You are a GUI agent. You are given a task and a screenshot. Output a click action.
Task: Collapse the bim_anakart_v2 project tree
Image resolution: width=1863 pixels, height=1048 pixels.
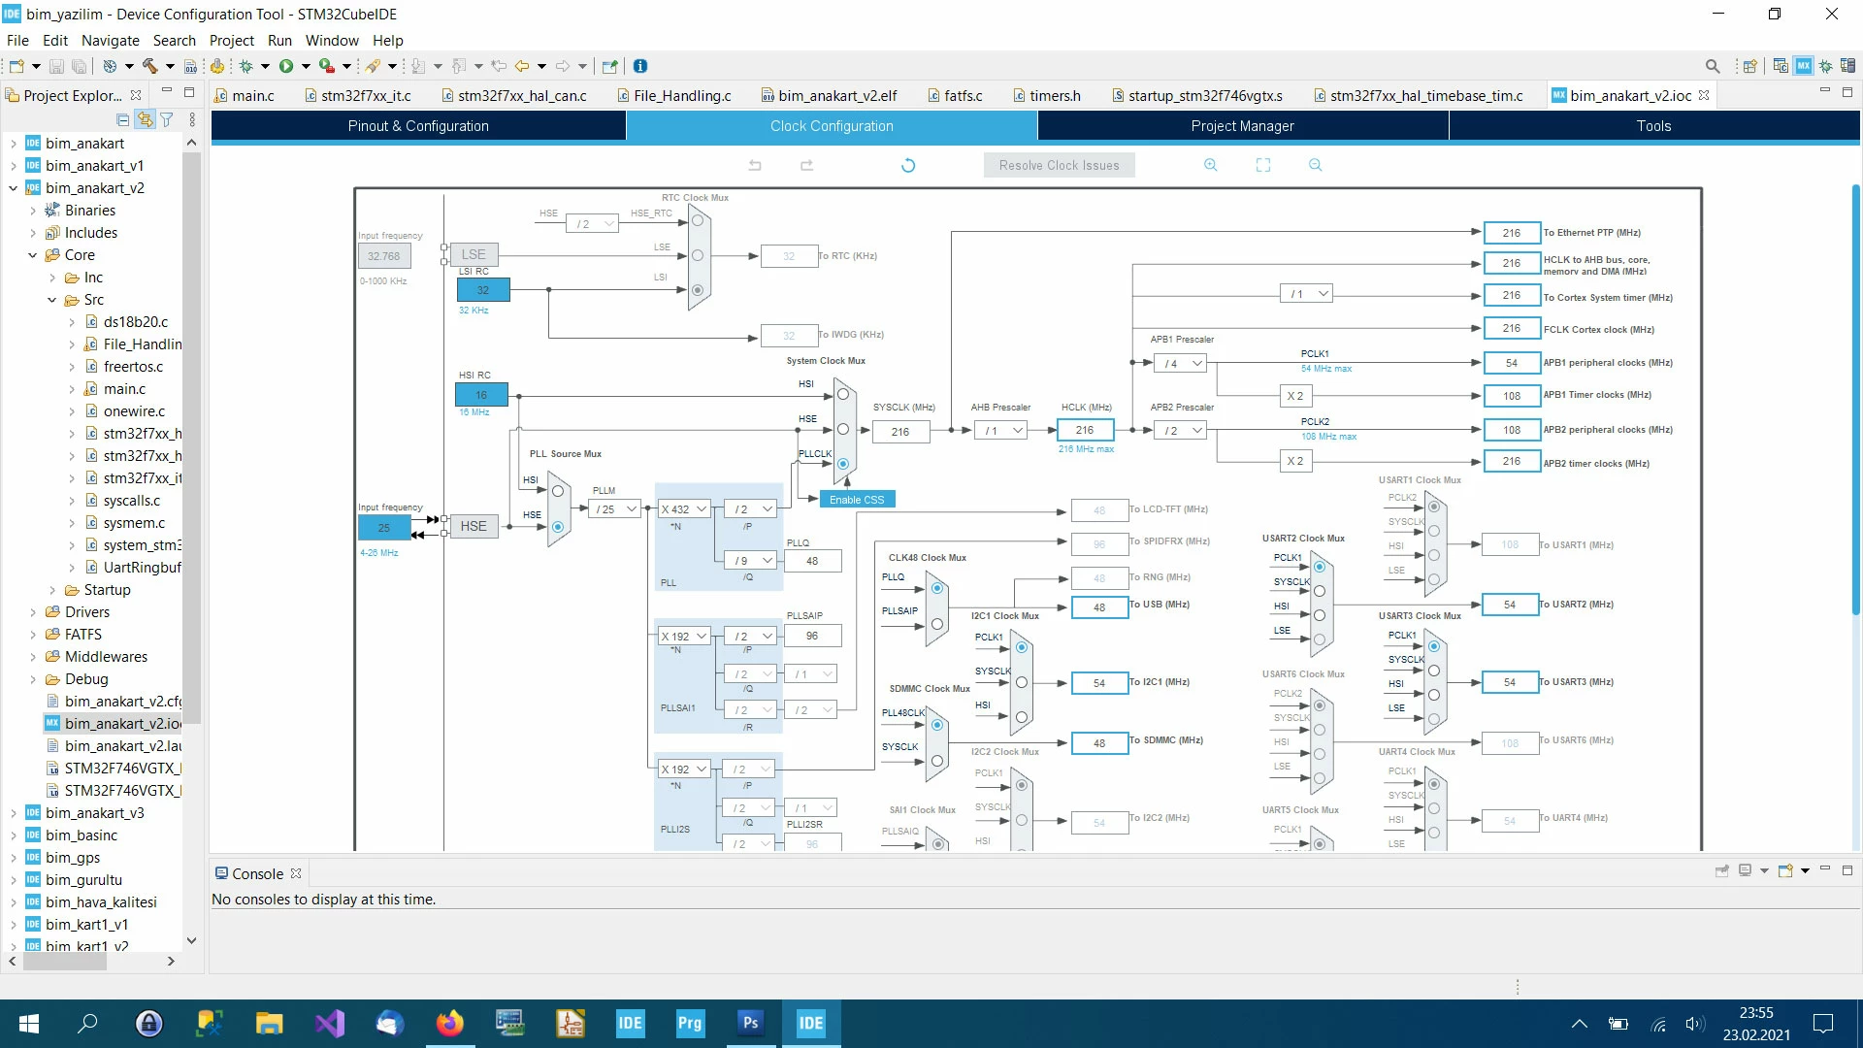pos(13,188)
